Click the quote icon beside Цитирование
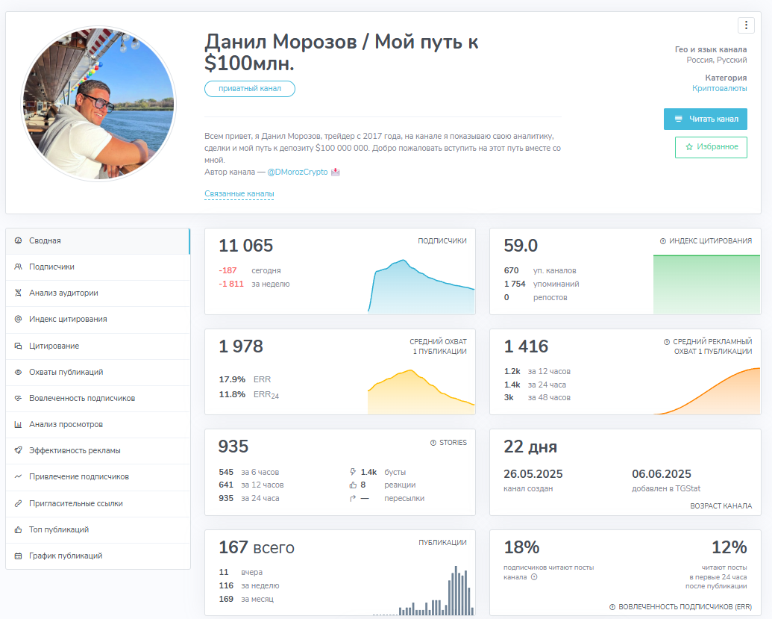 pos(18,346)
